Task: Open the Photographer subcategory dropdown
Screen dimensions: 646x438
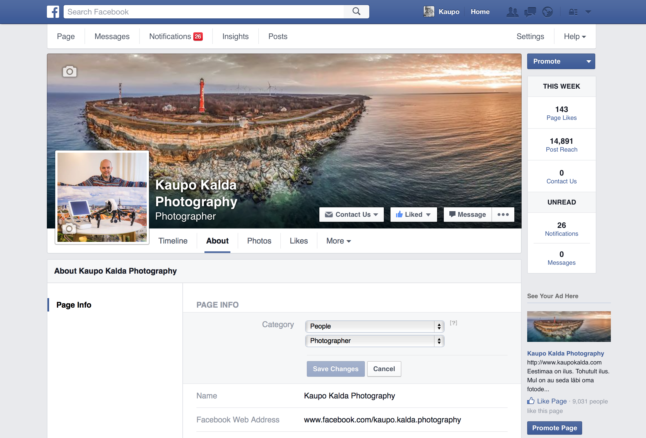Action: coord(374,341)
